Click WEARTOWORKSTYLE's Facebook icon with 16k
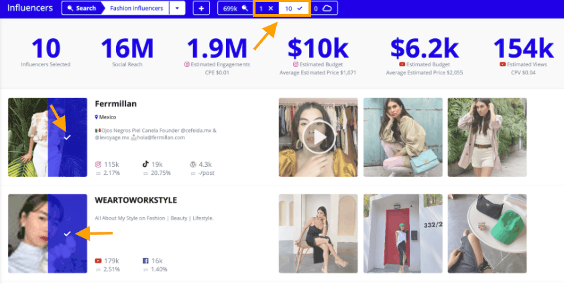The image size is (564, 284). (146, 261)
